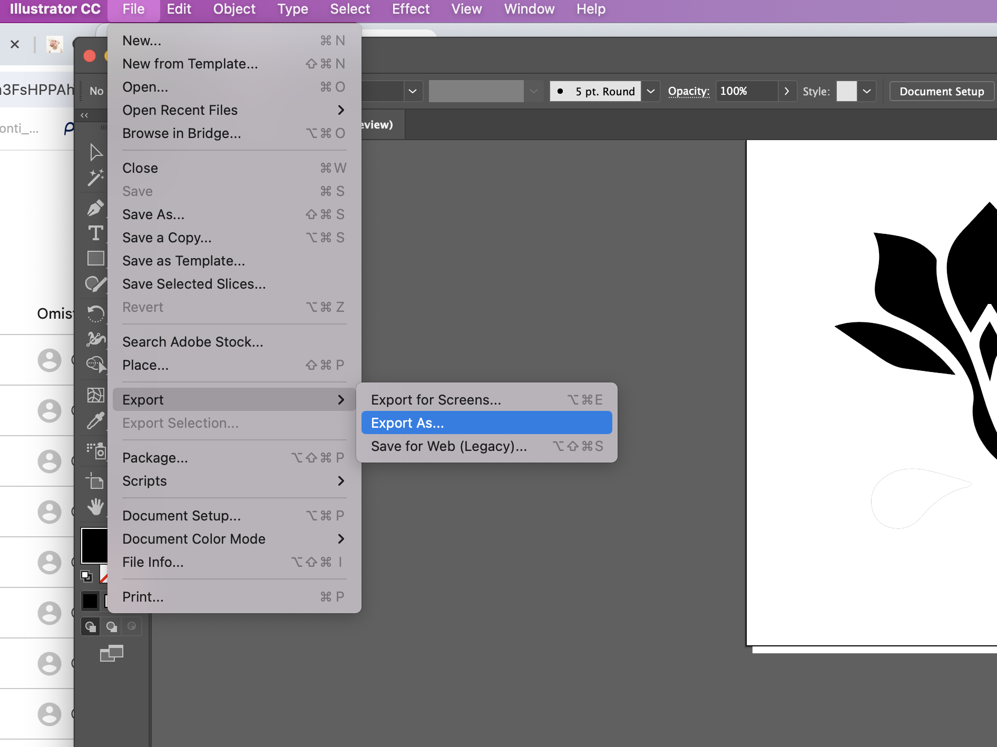Click Save As... in File menu
This screenshot has width=997, height=747.
click(x=153, y=214)
